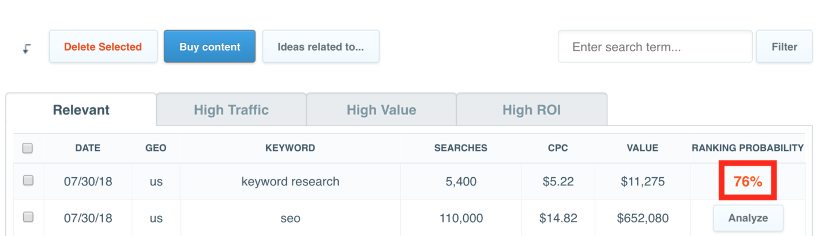Sort by the CPC column header
Image resolution: width=818 pixels, height=236 pixels.
(558, 148)
